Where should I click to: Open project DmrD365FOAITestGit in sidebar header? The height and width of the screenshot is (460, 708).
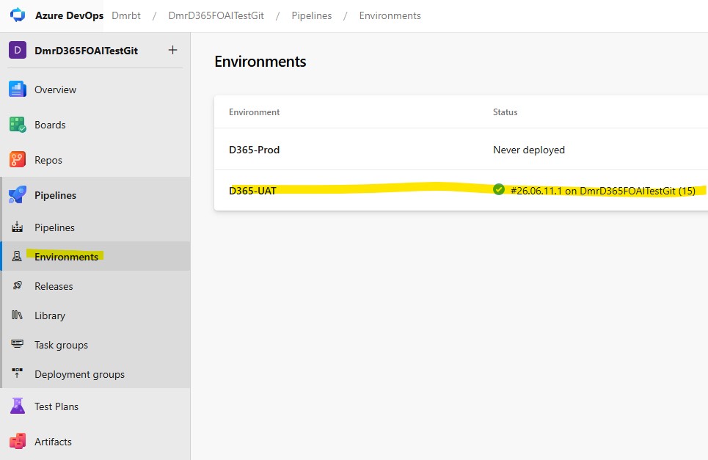click(87, 51)
